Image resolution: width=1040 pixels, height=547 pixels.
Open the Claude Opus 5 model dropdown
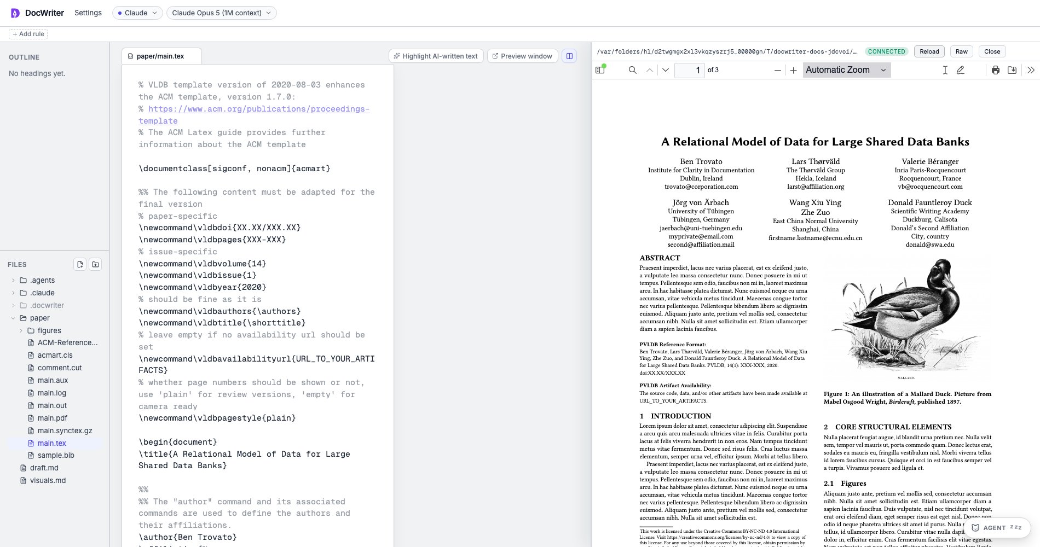click(x=221, y=13)
